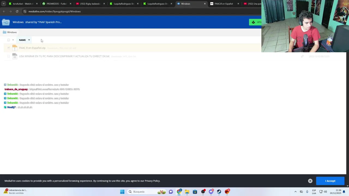Viewport: 349px width, 196px height.
Task: Close the Windows MediaFire tab
Action: click(205, 4)
